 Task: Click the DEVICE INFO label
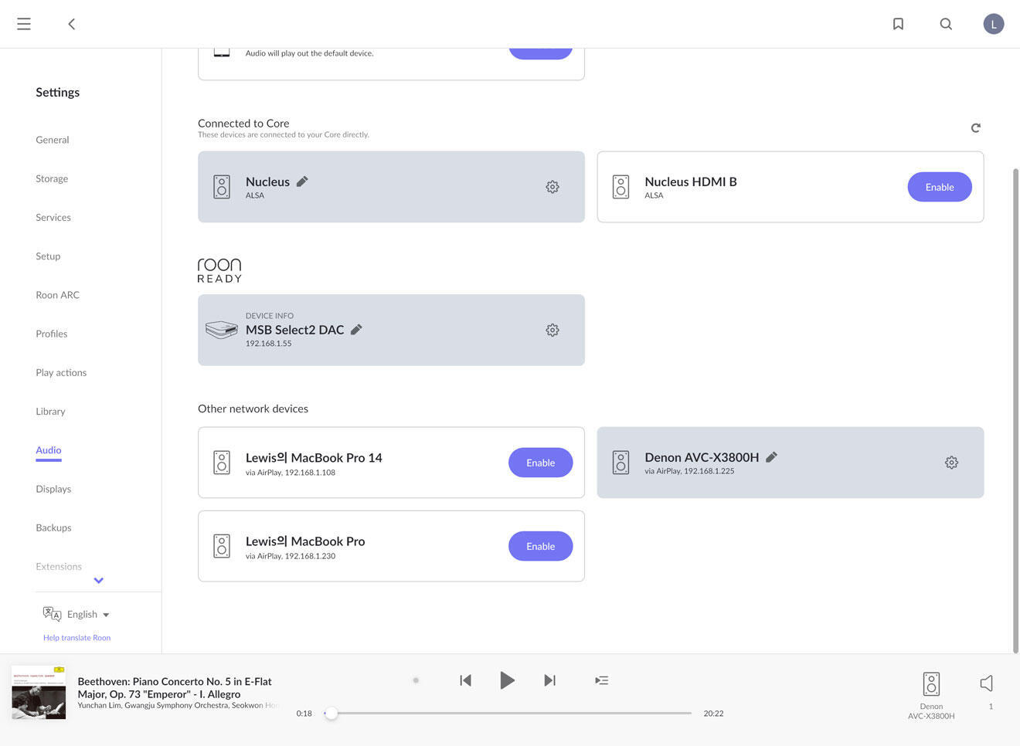click(270, 316)
